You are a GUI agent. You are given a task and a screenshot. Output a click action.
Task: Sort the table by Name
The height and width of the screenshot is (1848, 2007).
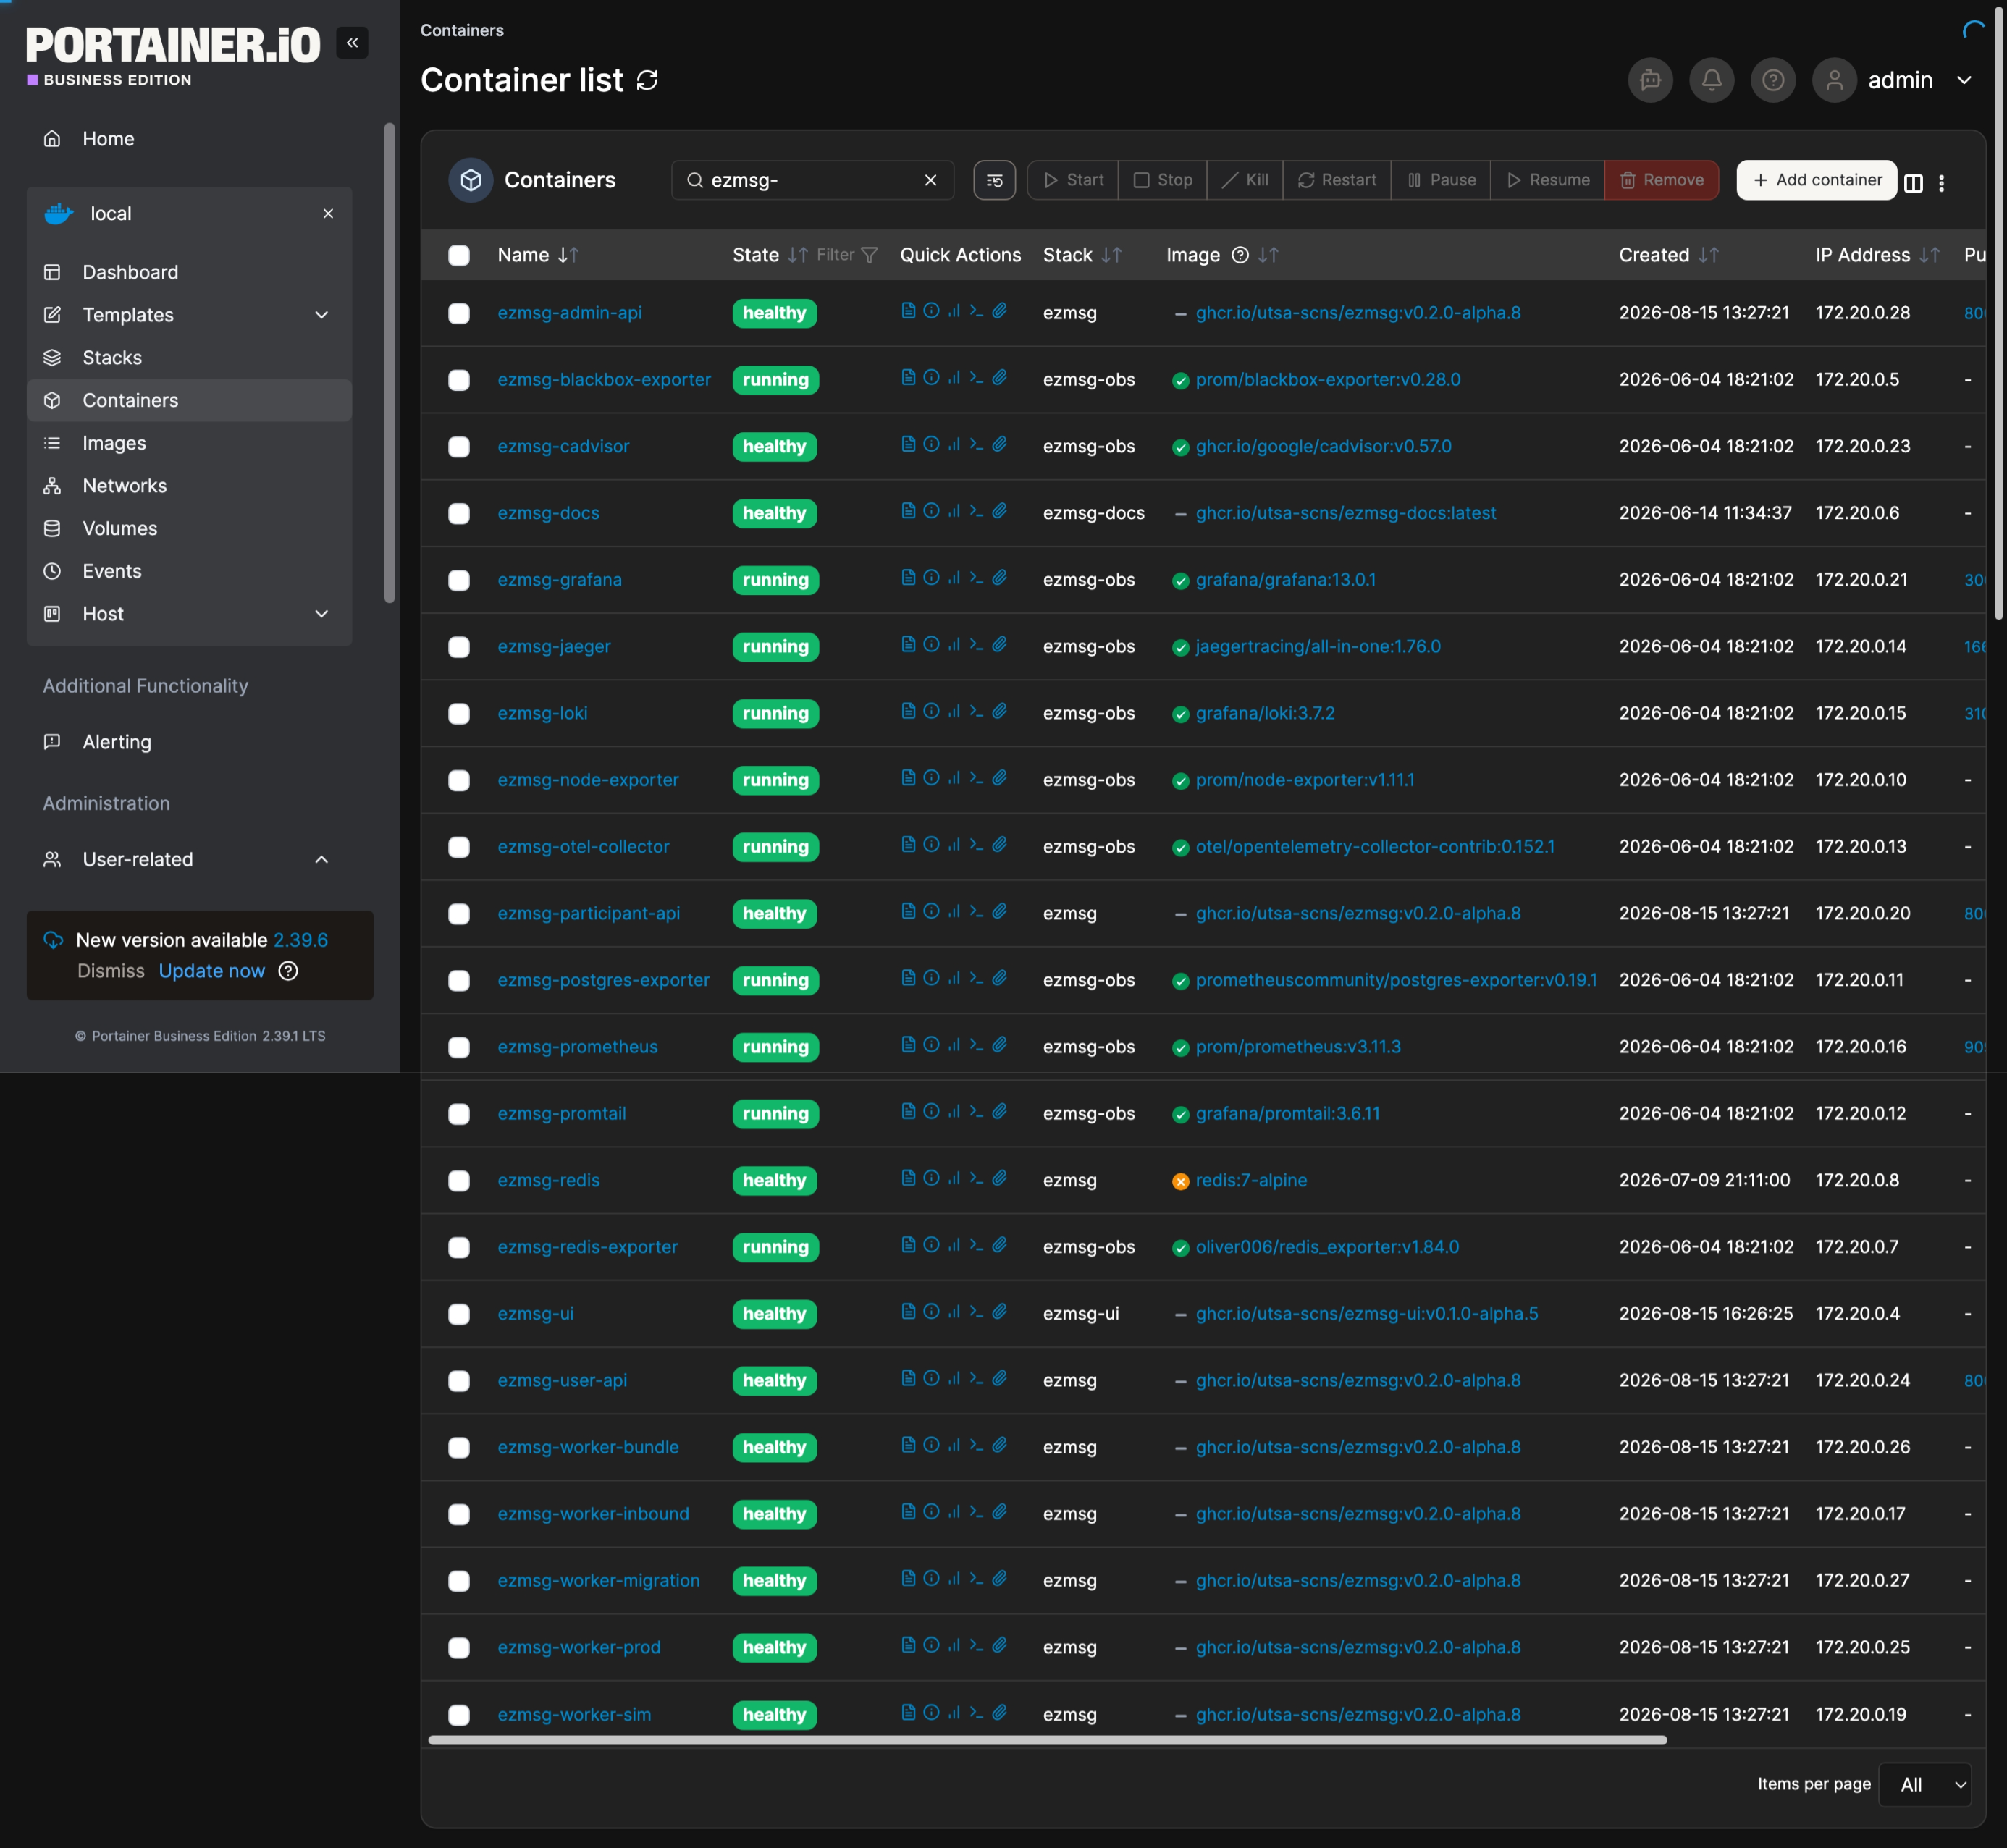tap(538, 255)
